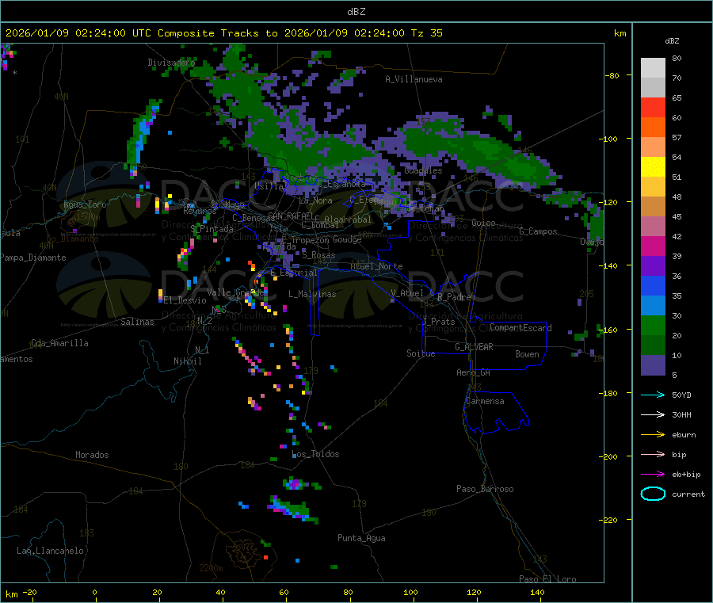
Task: Click the 'CompantEscard' map label
Action: point(520,328)
